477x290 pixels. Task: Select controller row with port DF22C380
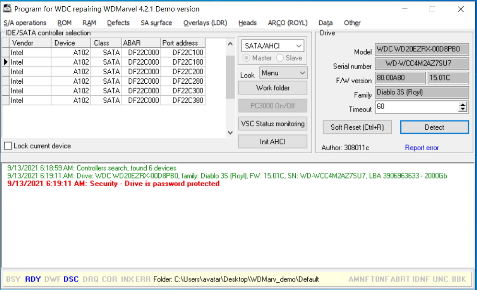(104, 100)
